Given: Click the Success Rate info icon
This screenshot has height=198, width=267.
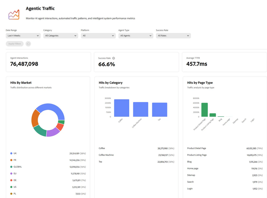Looking at the screenshot, I should tap(114, 58).
